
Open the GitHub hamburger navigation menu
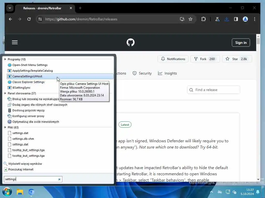pos(15,43)
